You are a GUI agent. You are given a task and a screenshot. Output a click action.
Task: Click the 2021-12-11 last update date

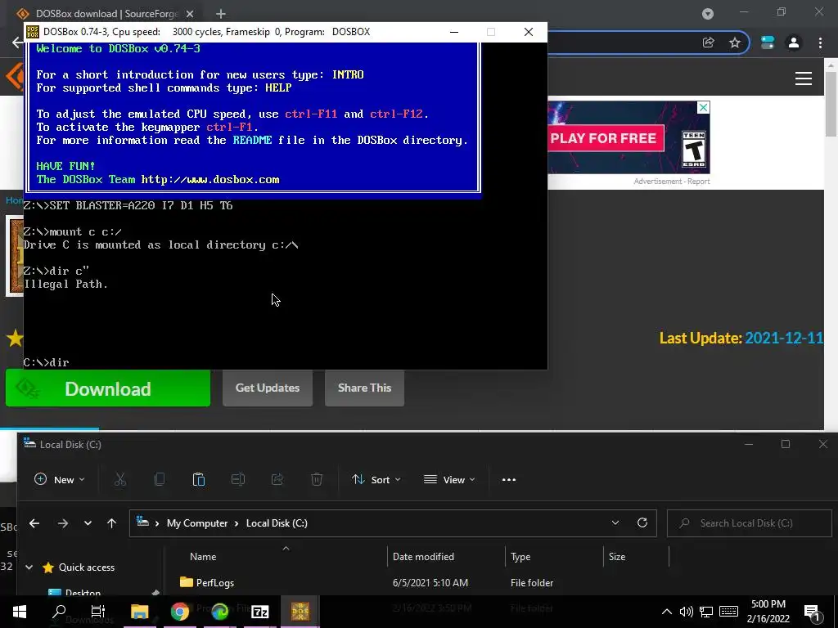pyautogui.click(x=784, y=338)
